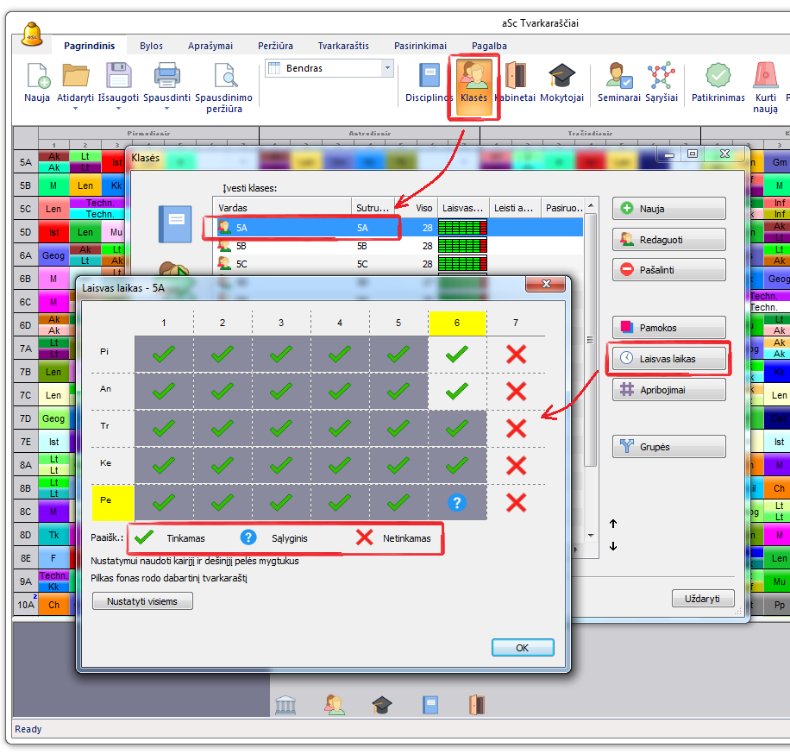Screen dimensions: 790x754
Task: Click the Nustatyti visiems button
Action: pyautogui.click(x=142, y=601)
